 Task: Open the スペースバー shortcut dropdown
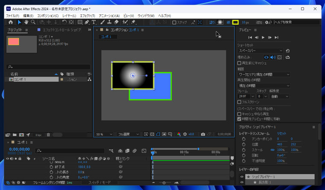coord(260,50)
